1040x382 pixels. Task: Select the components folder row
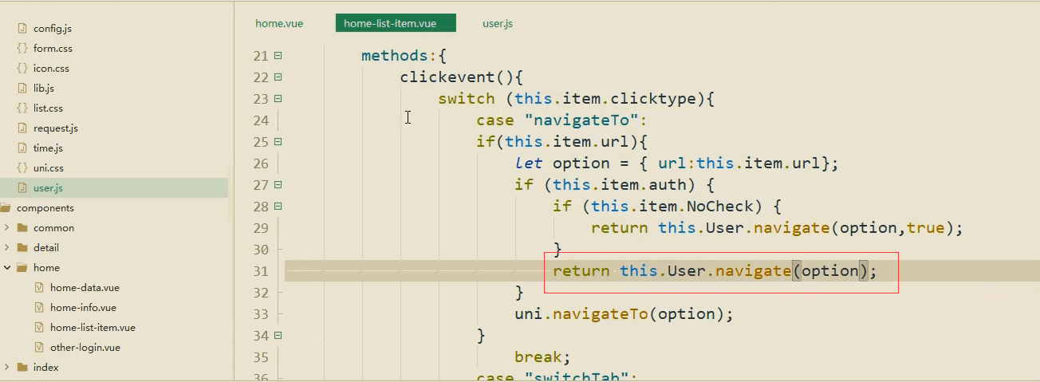(114, 207)
